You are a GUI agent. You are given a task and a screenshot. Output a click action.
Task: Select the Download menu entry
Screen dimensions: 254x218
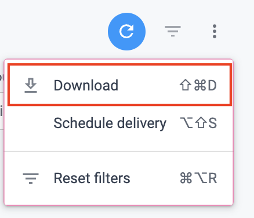click(x=119, y=85)
